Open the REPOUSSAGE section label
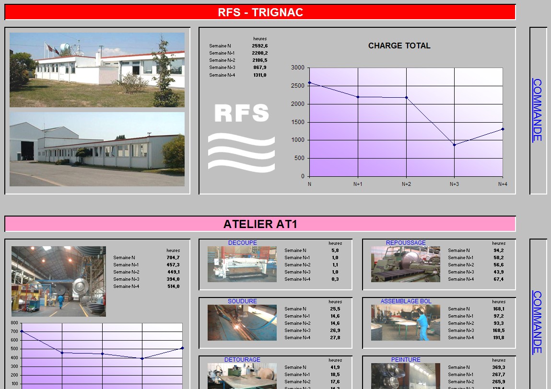Viewport: 551px width, 389px height. tap(406, 242)
